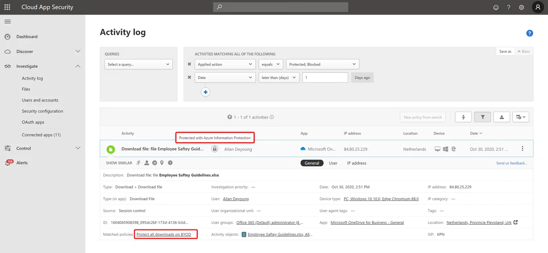Open the equals operator dropdown

point(271,64)
